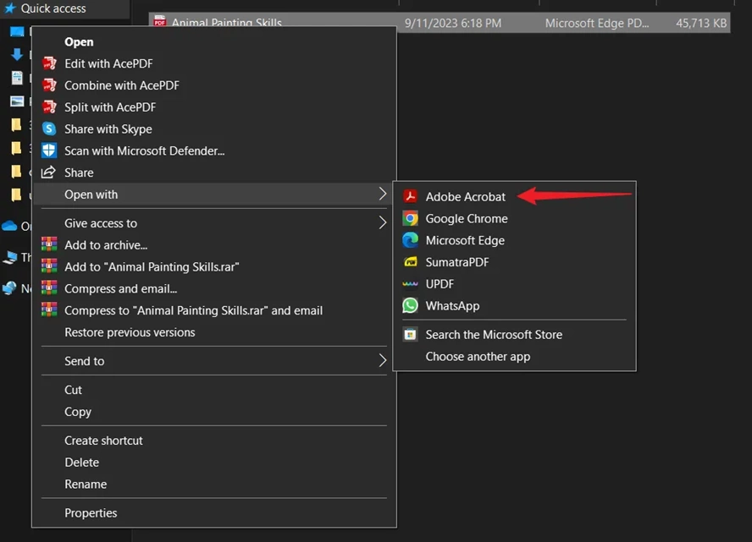Select the Animal Painting Skills PDF file row
Image resolution: width=752 pixels, height=542 pixels.
pyautogui.click(x=440, y=23)
